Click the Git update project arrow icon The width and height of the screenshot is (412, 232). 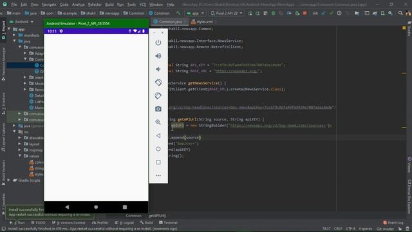pos(323,13)
